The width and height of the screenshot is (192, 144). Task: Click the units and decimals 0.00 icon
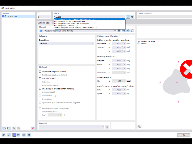[9, 135]
